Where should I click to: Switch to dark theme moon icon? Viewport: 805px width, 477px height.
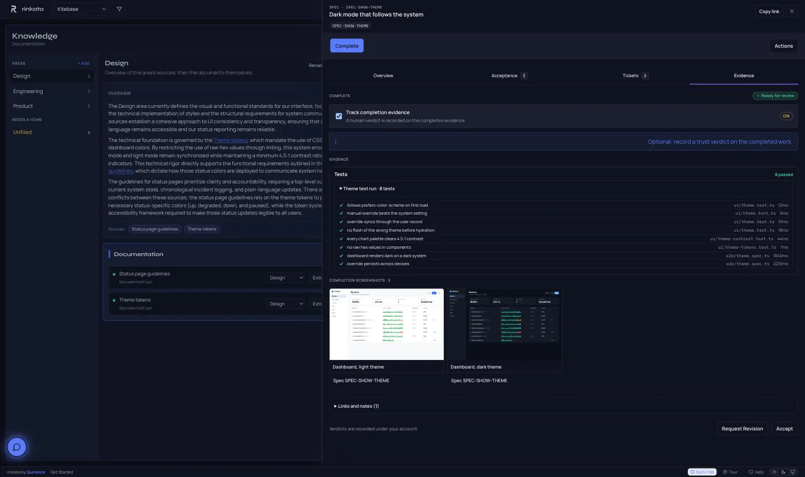[783, 472]
